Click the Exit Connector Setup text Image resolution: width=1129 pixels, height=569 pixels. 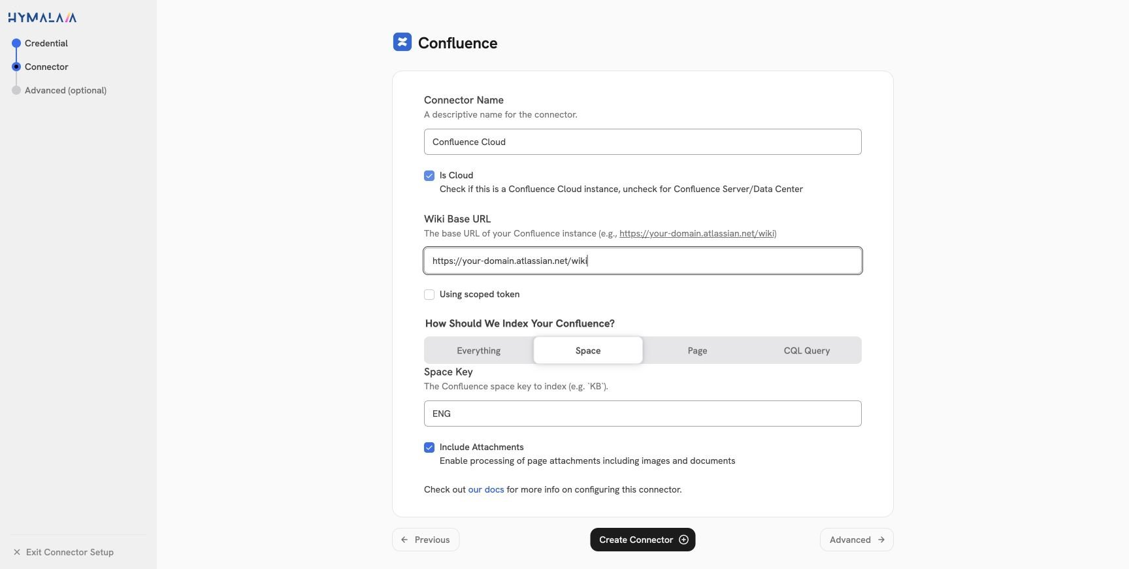[x=70, y=552]
